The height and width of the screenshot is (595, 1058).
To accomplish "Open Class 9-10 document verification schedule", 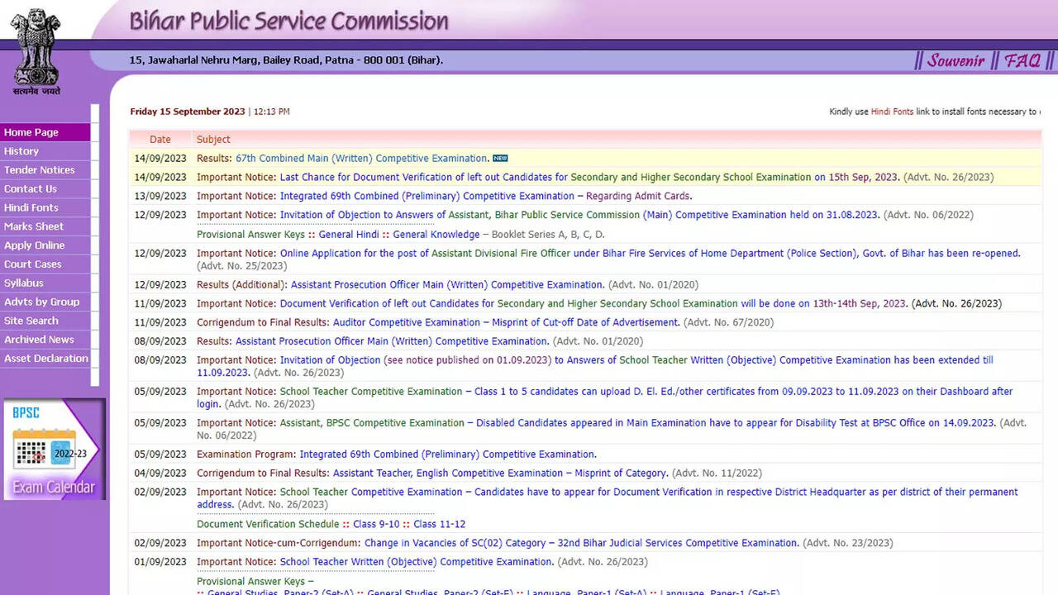I will click(x=376, y=524).
